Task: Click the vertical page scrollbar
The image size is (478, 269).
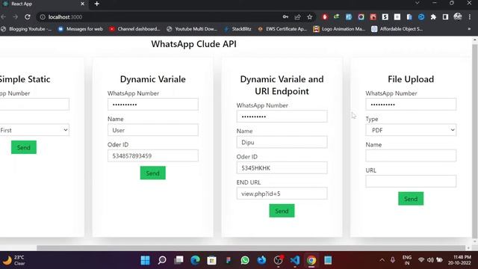Action: coord(475,140)
